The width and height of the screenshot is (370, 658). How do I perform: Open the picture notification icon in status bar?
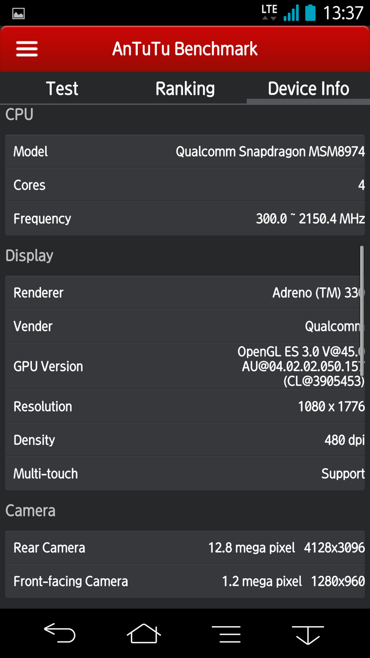[x=18, y=13]
